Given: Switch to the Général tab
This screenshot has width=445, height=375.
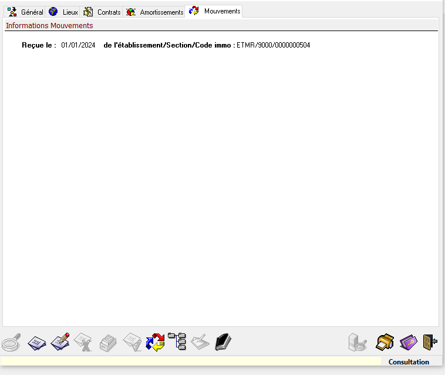Looking at the screenshot, I should point(26,12).
